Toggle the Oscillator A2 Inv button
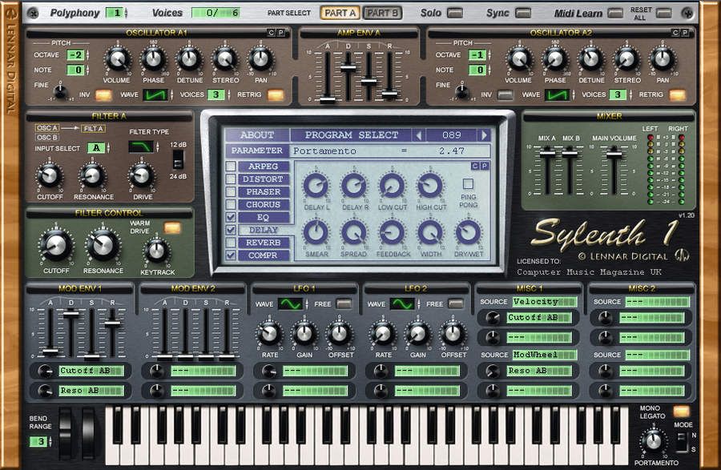 tap(505, 95)
